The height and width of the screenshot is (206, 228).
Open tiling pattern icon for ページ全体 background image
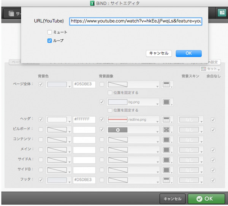click(x=165, y=84)
